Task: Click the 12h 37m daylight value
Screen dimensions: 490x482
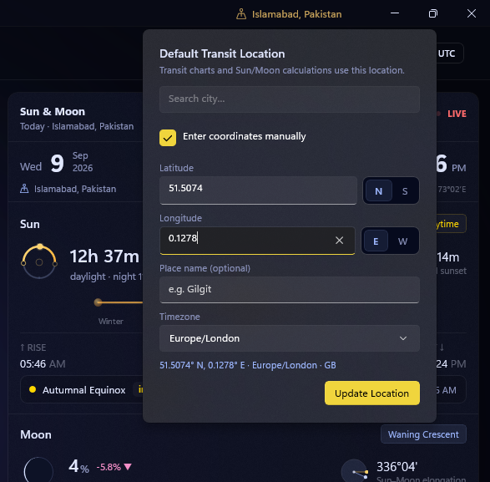Action: click(x=104, y=256)
